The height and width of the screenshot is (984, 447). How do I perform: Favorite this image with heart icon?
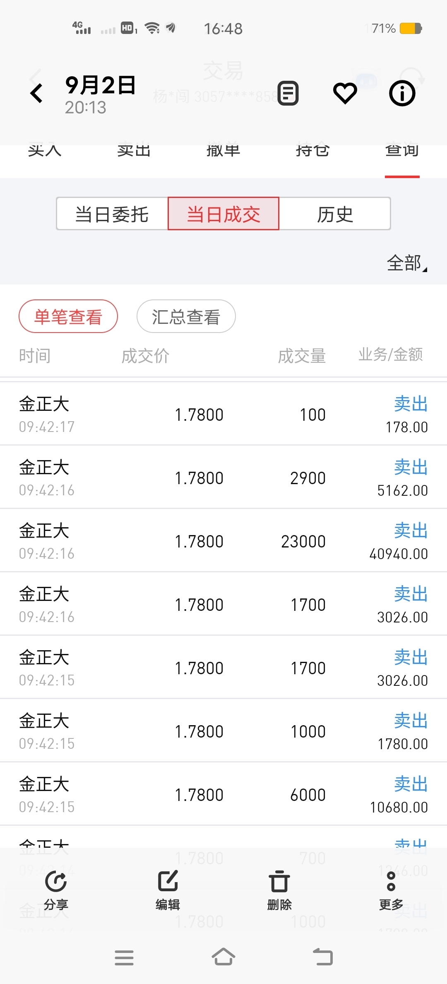coord(345,93)
